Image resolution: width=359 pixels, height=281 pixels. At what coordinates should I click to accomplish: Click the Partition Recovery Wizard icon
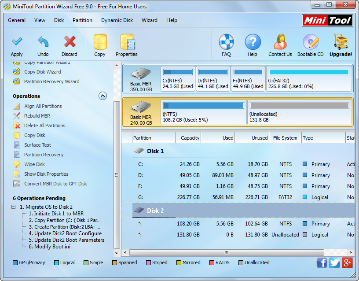coord(17,81)
